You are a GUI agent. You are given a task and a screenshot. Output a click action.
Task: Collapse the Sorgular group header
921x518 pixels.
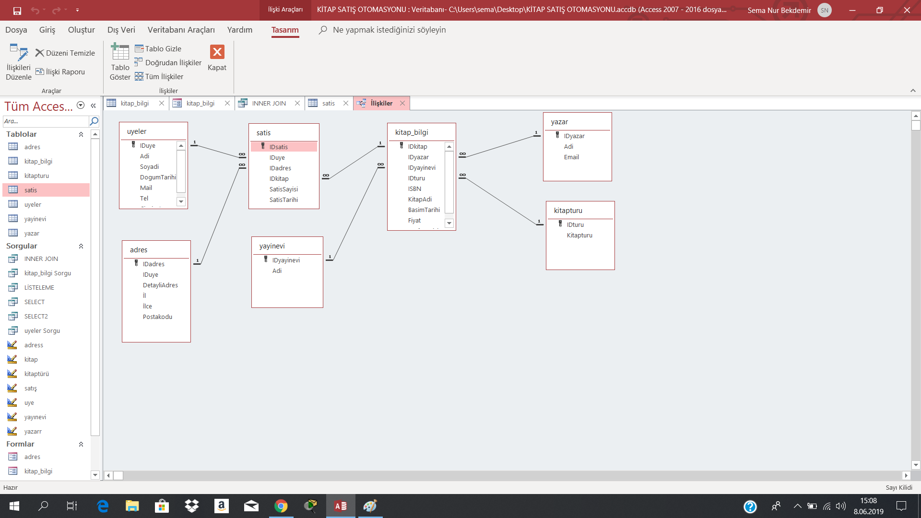tap(81, 247)
